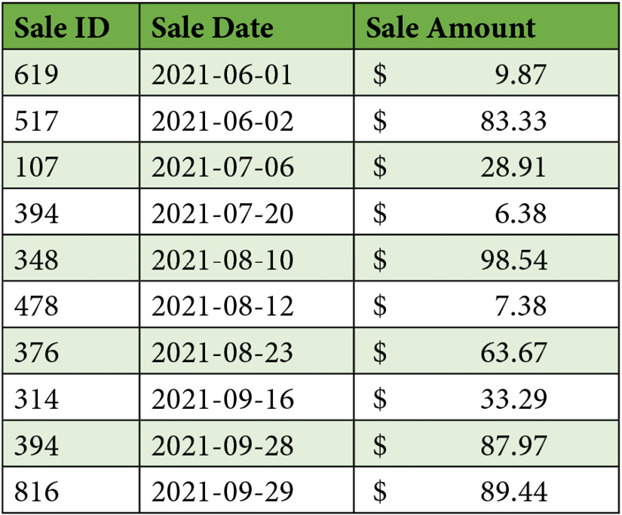The height and width of the screenshot is (515, 622).
Task: Click the 6.38 sale amount
Action: tap(521, 214)
